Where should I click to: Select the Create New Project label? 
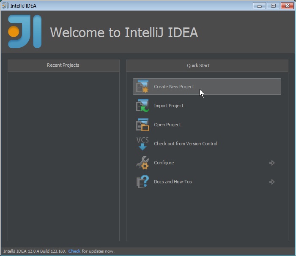coord(174,87)
